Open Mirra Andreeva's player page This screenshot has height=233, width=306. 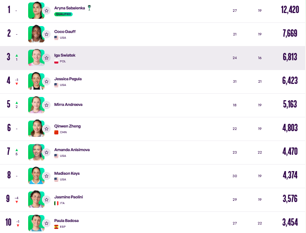pyautogui.click(x=68, y=105)
